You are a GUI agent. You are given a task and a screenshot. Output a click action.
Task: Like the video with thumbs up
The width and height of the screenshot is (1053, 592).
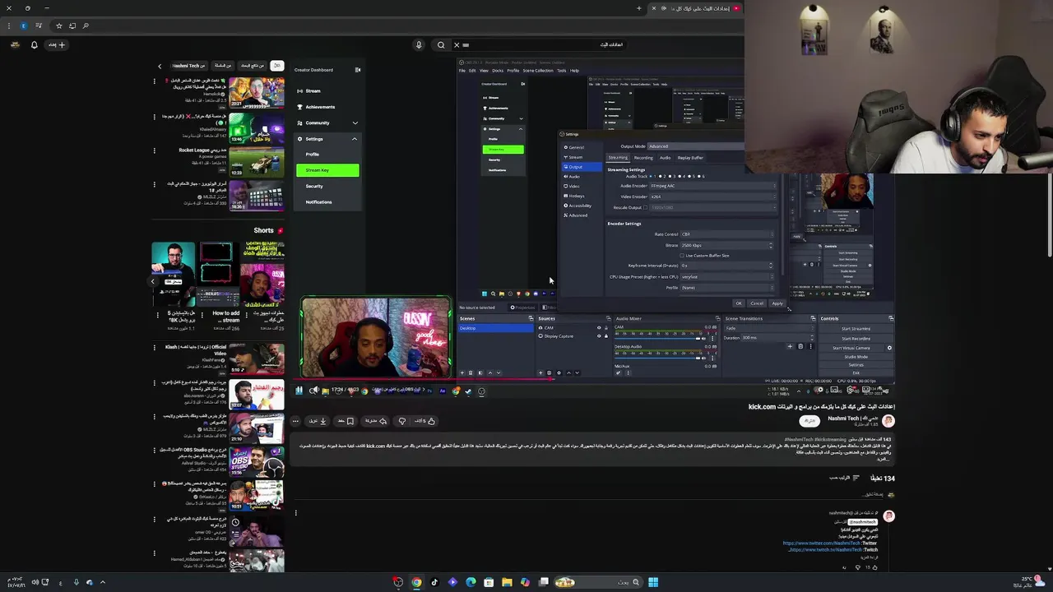[x=427, y=421]
